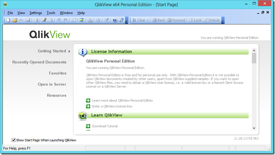275x155 pixels.
Task: Select the Getting Started tab
Action: click(x=52, y=51)
